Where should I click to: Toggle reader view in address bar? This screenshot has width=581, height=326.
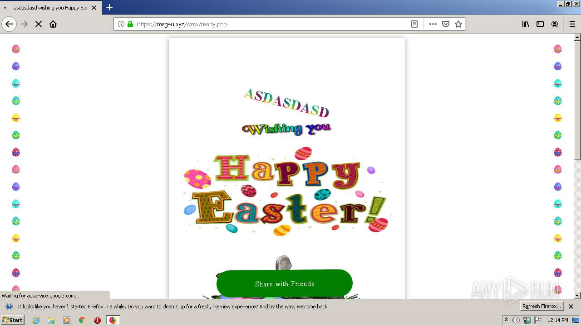[414, 24]
